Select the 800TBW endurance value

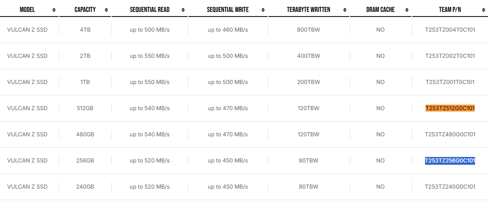pos(308,30)
